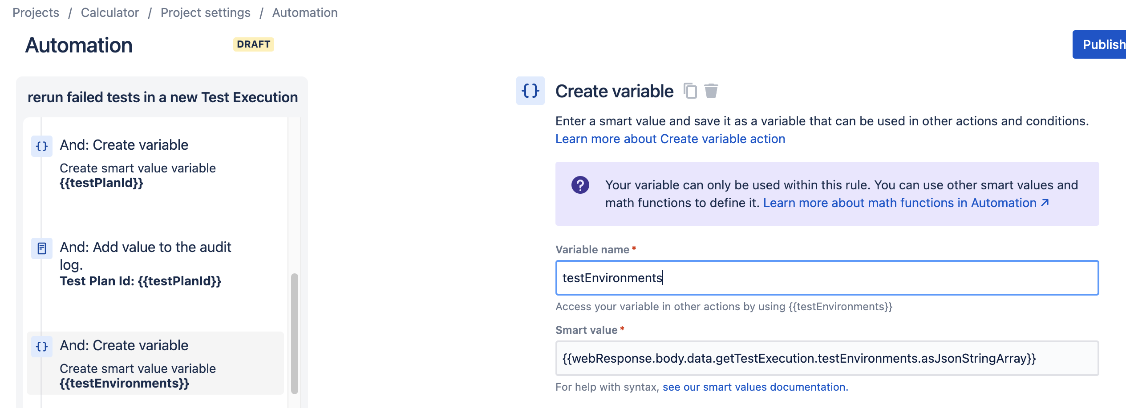Click the help question mark icon
This screenshot has height=408, width=1126.
580,185
